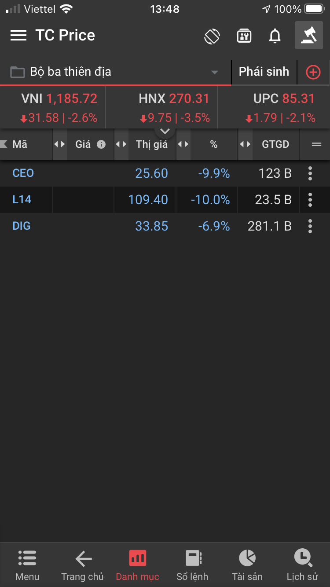Open the column list icon right of GTGD
Viewport: 330px width, 587px height.
[x=316, y=144]
